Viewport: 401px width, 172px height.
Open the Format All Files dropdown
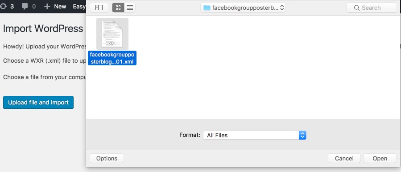click(x=254, y=135)
